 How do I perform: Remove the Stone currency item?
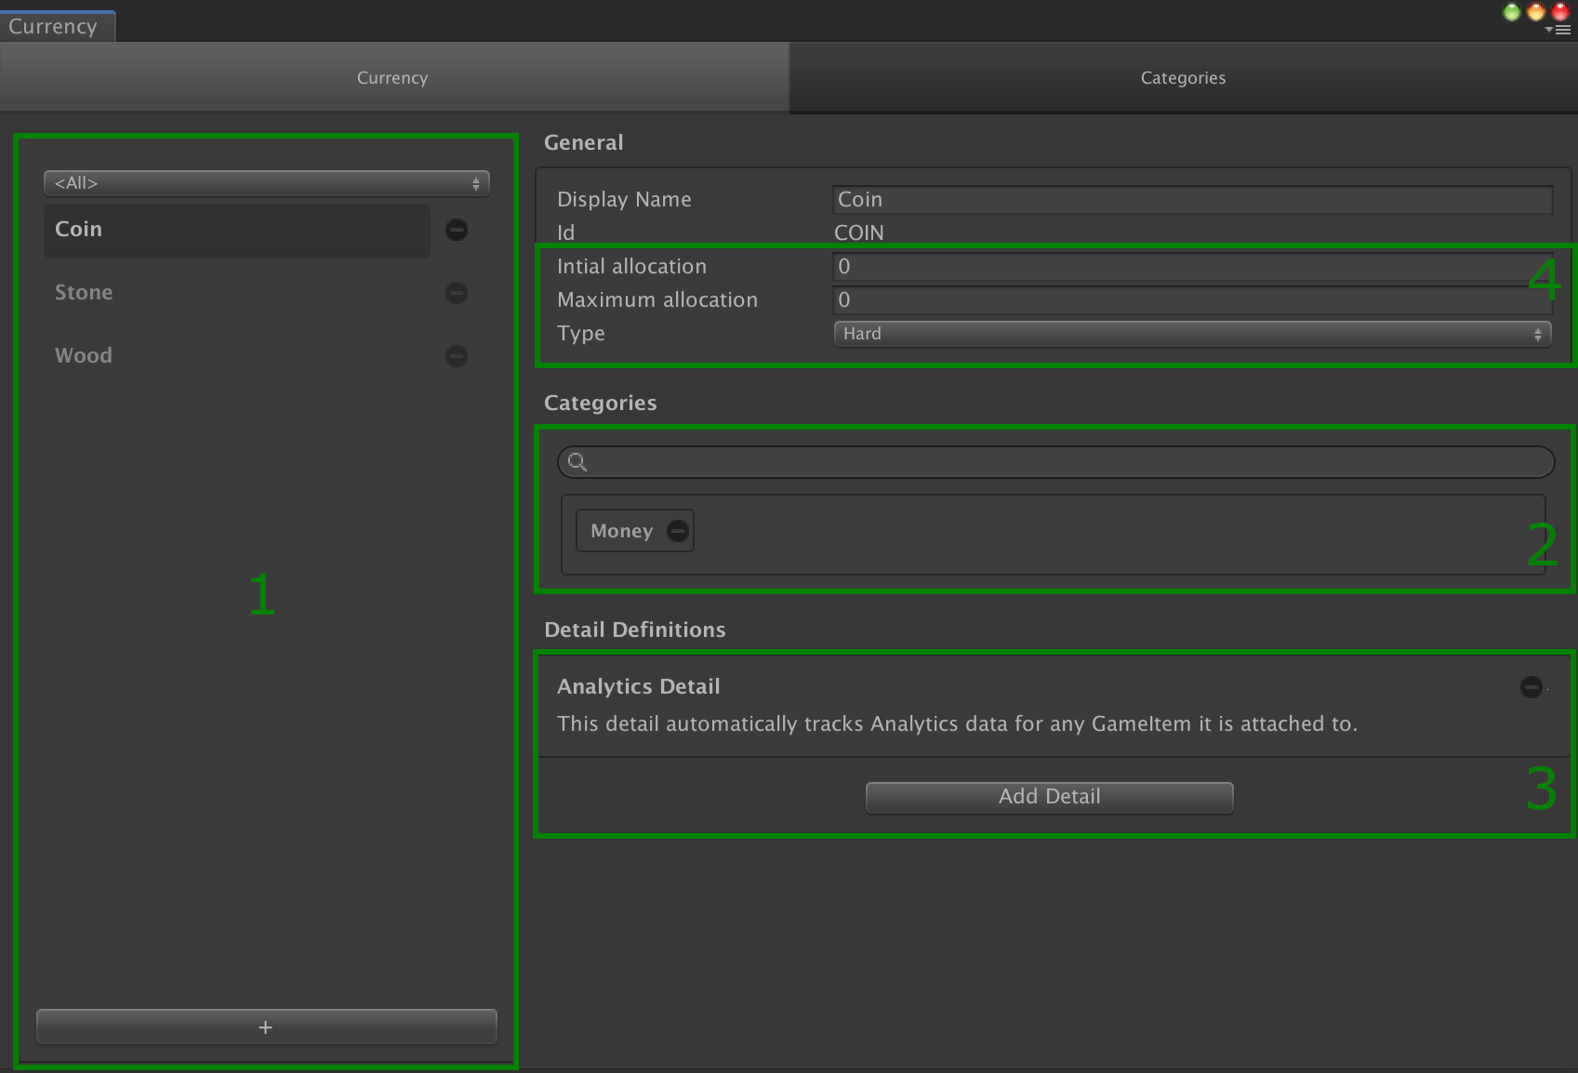point(457,293)
